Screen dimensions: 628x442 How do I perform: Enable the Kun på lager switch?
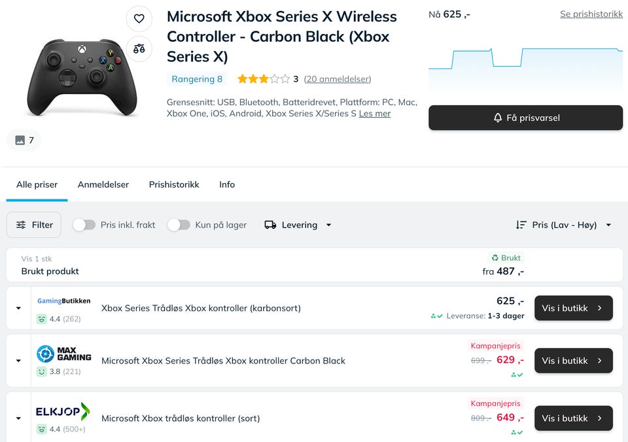[179, 225]
